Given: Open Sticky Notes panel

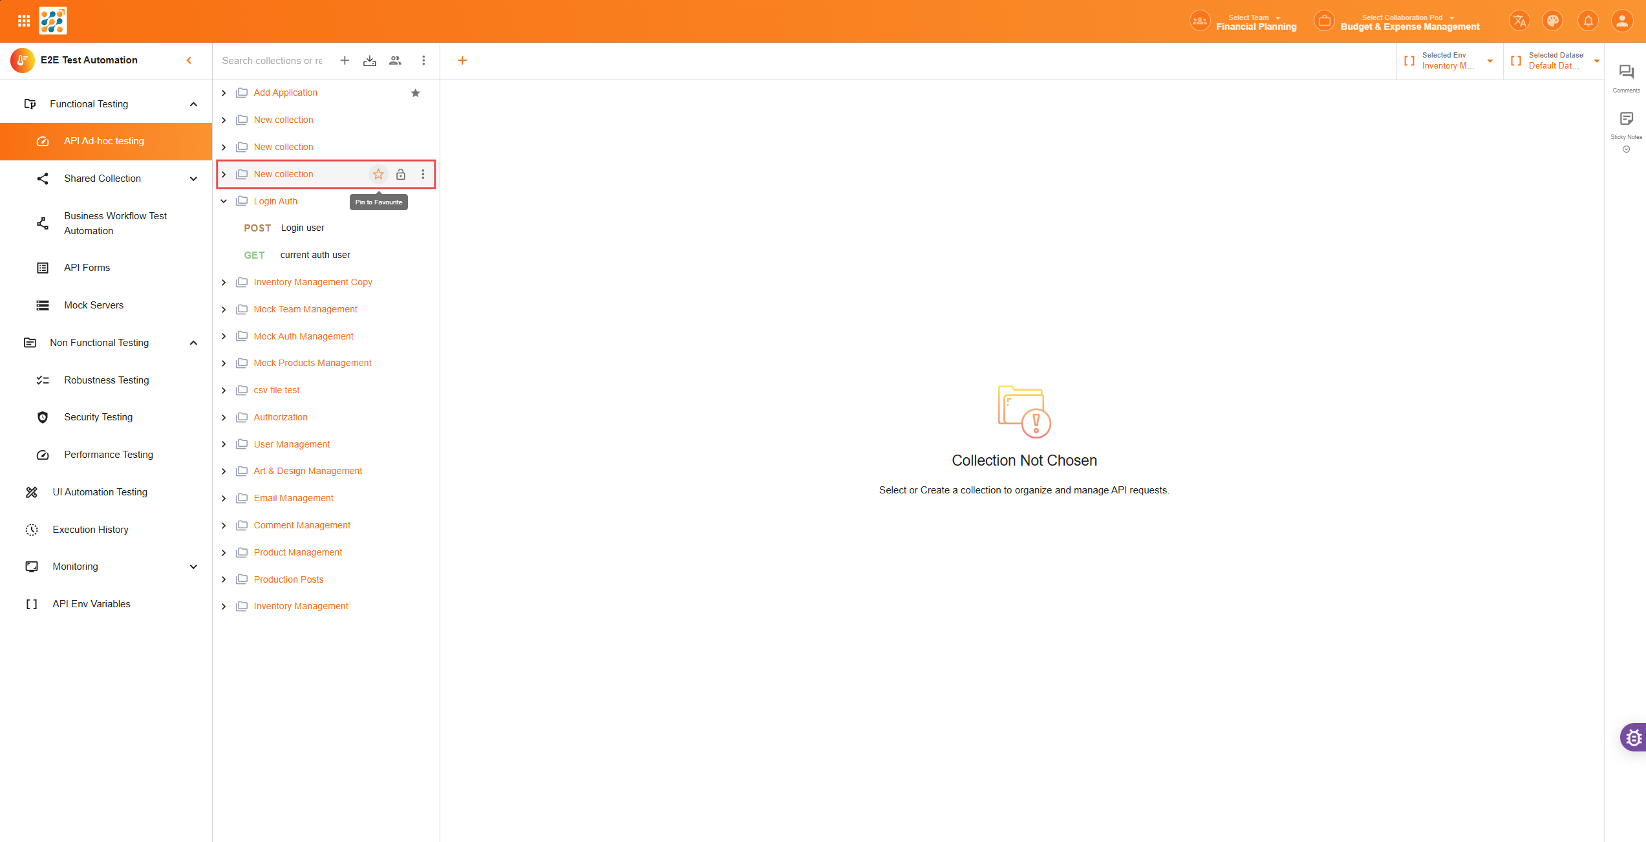Looking at the screenshot, I should click(x=1626, y=119).
